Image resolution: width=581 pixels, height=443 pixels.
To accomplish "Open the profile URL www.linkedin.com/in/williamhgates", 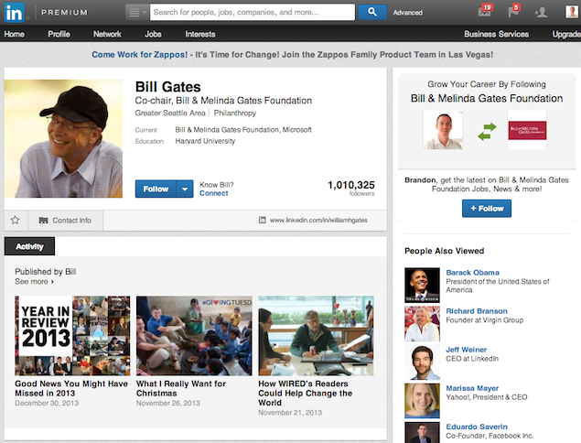I will [x=318, y=221].
